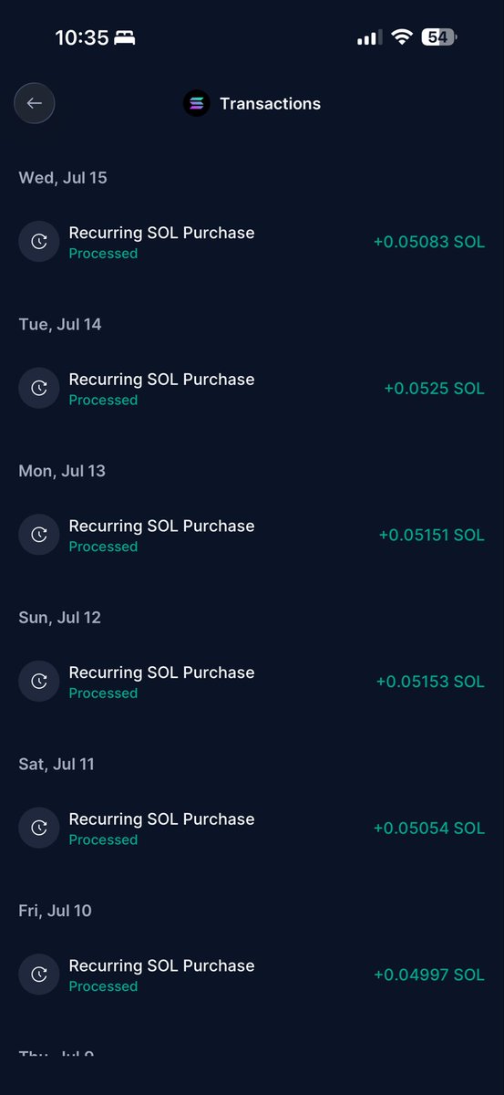
Task: Open the +0.05083 SOL transaction
Action: click(x=252, y=242)
